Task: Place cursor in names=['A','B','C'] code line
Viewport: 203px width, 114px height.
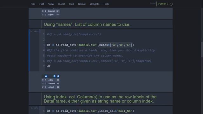Action: tap(90, 45)
